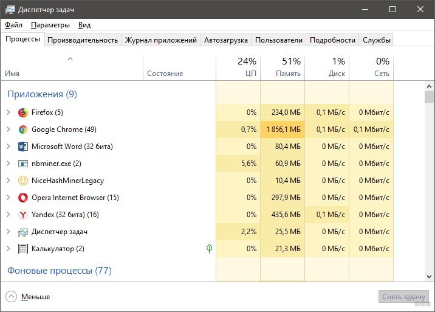Switch to the Журнал приложений tab
The width and height of the screenshot is (435, 312).
pyautogui.click(x=160, y=40)
